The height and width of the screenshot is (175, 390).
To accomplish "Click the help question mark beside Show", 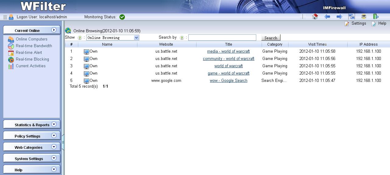I will 80,38.
